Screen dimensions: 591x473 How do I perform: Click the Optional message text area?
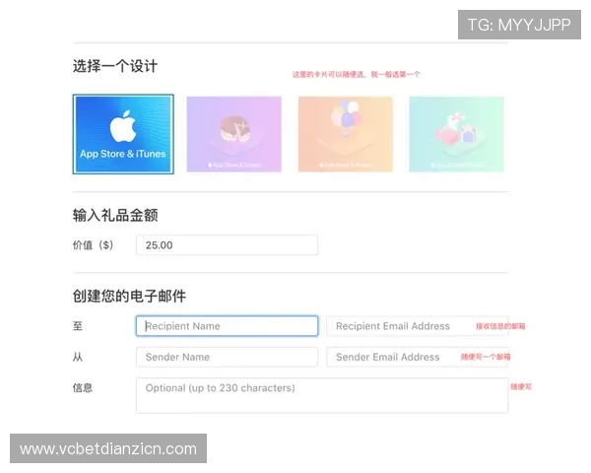(x=322, y=395)
